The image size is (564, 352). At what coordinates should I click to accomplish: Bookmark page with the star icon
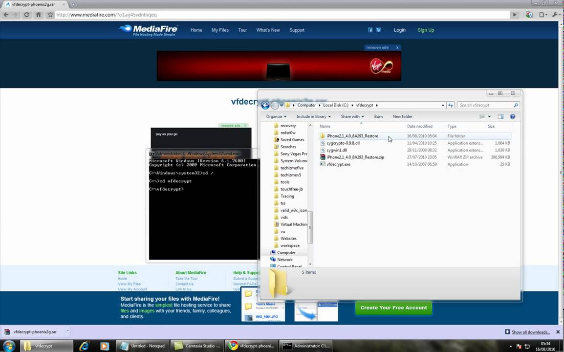[50, 15]
